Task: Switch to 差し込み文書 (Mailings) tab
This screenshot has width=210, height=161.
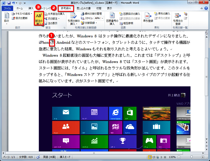Action: tap(83, 8)
